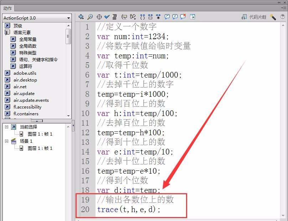
Task: Click toolbox list scroll-up arrow
Action: coord(68,25)
